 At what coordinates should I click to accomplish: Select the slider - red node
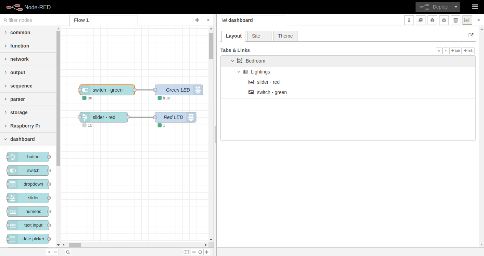click(104, 117)
